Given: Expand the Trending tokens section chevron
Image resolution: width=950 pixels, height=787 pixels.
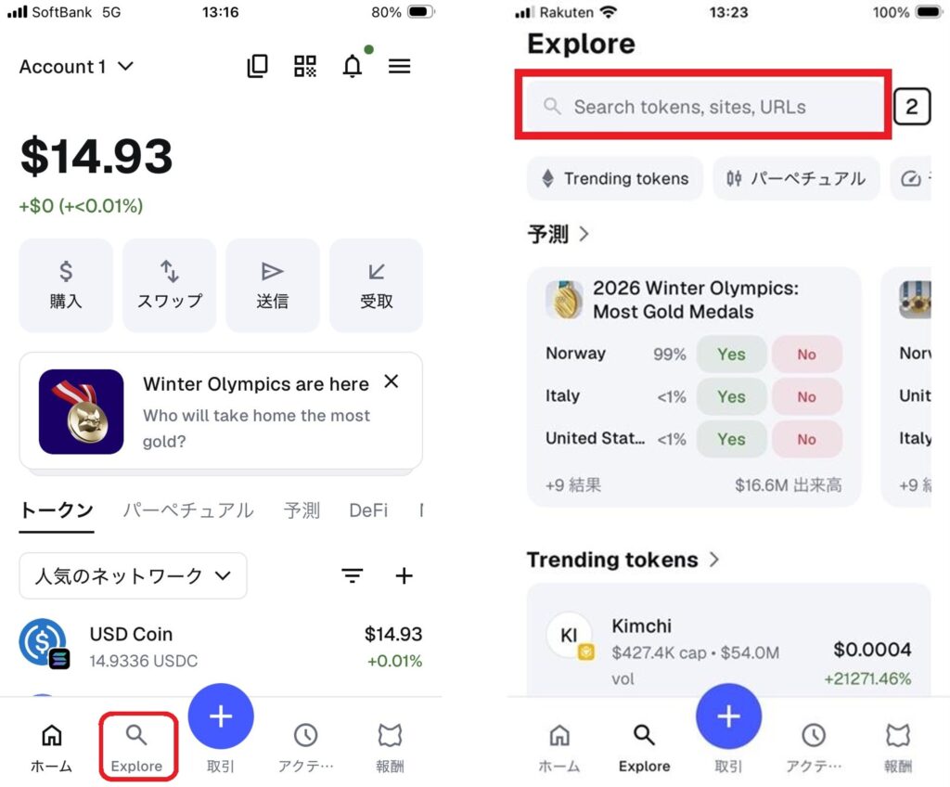Looking at the screenshot, I should pyautogui.click(x=714, y=559).
